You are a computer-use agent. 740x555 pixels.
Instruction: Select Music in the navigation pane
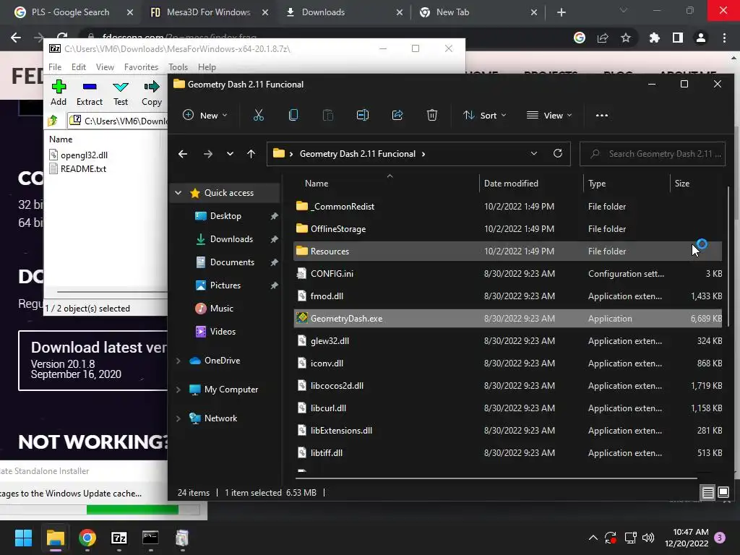(221, 309)
